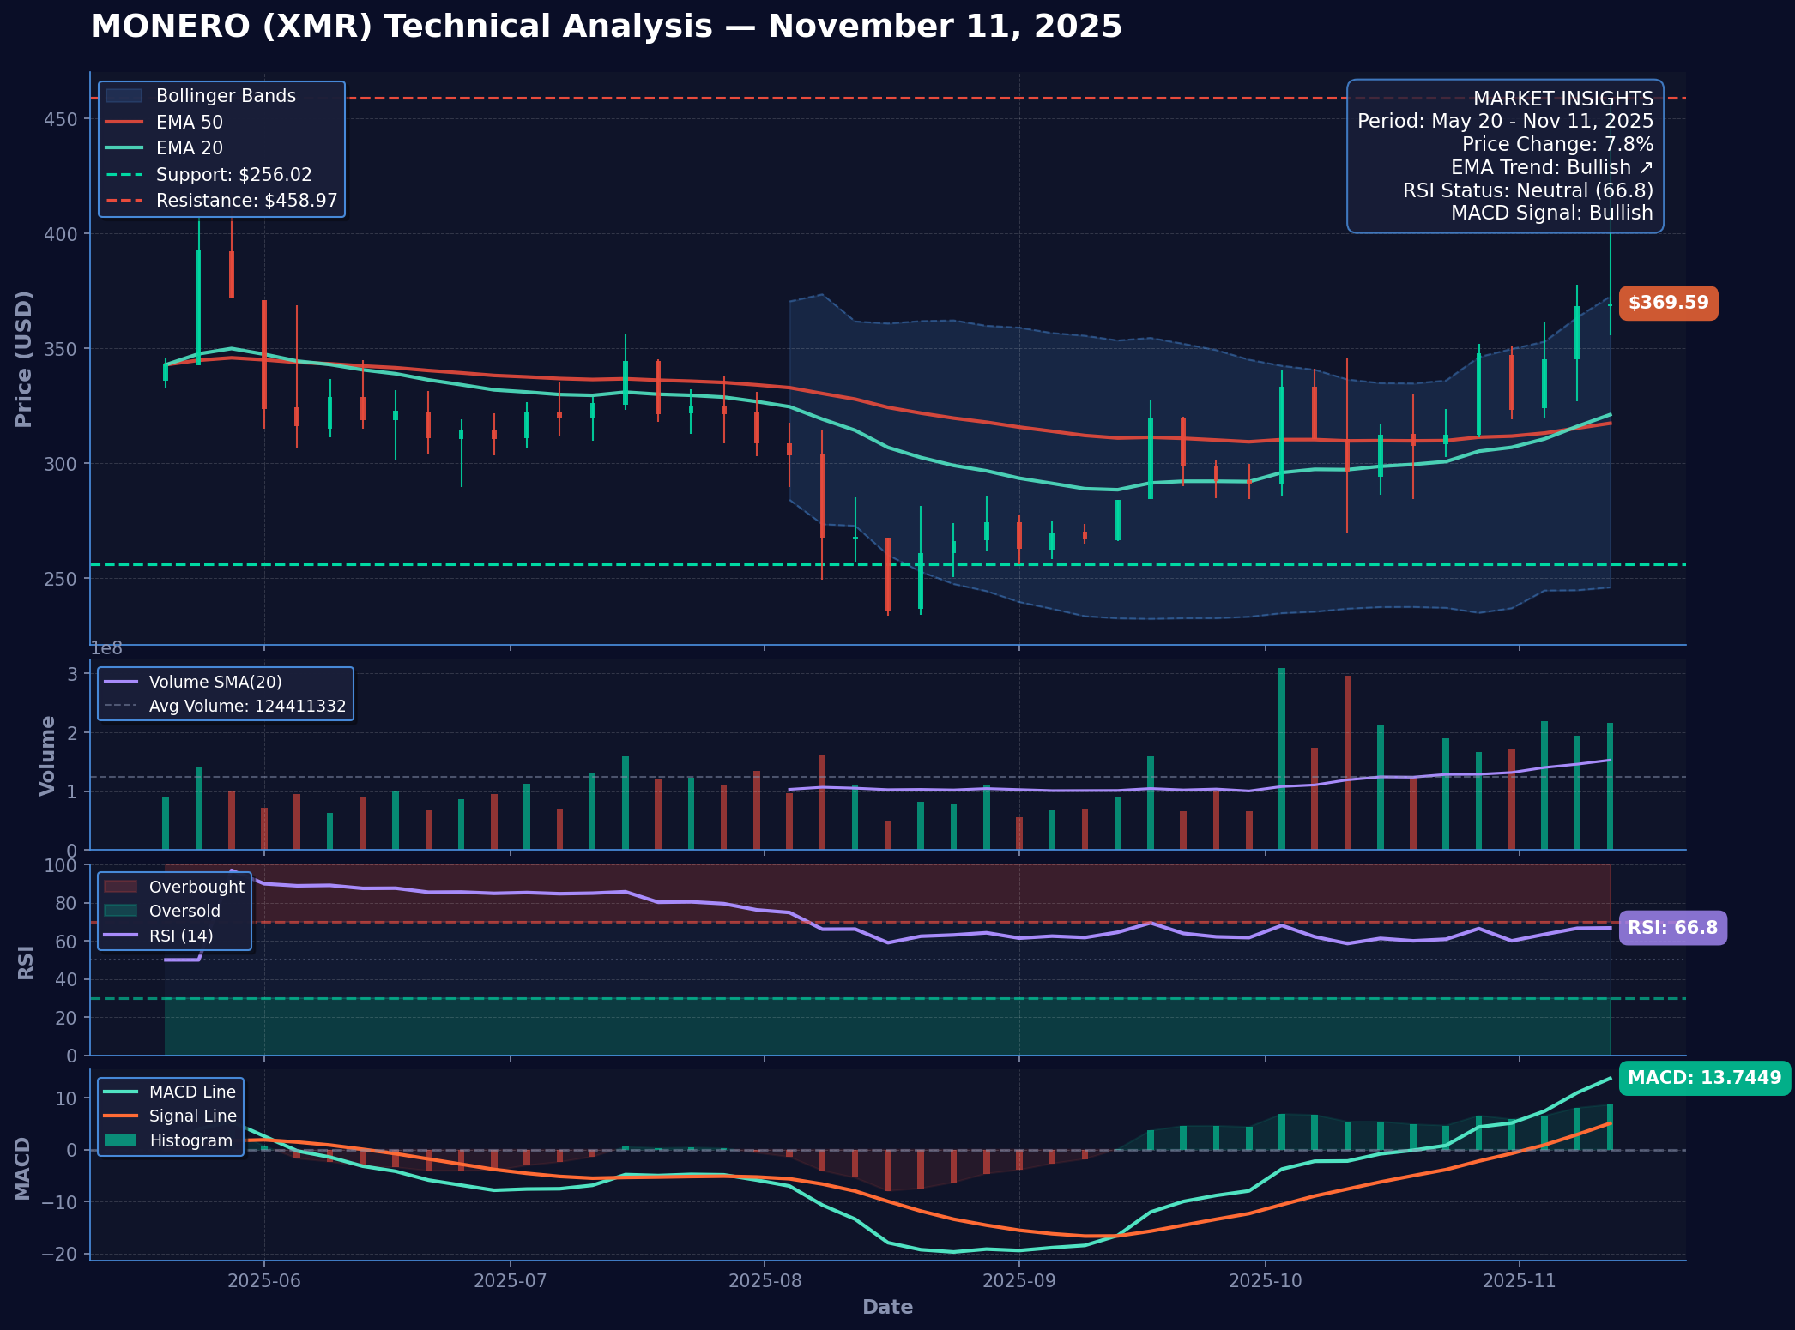Image resolution: width=1795 pixels, height=1330 pixels.
Task: Click the Market Insights info box
Action: tap(1504, 156)
